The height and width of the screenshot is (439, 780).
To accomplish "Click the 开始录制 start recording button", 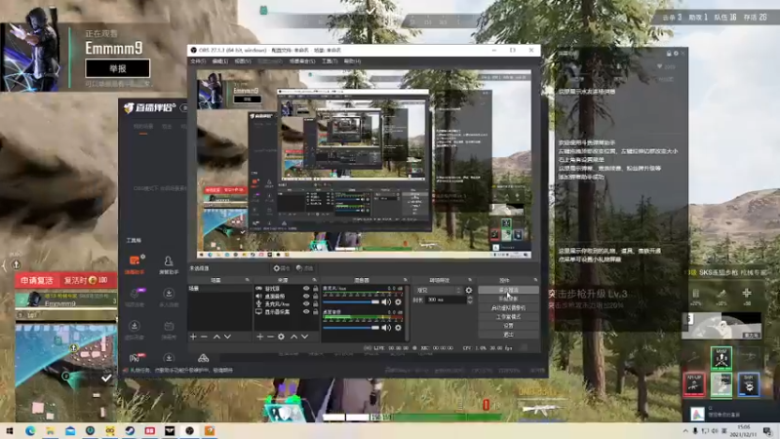I will point(508,299).
